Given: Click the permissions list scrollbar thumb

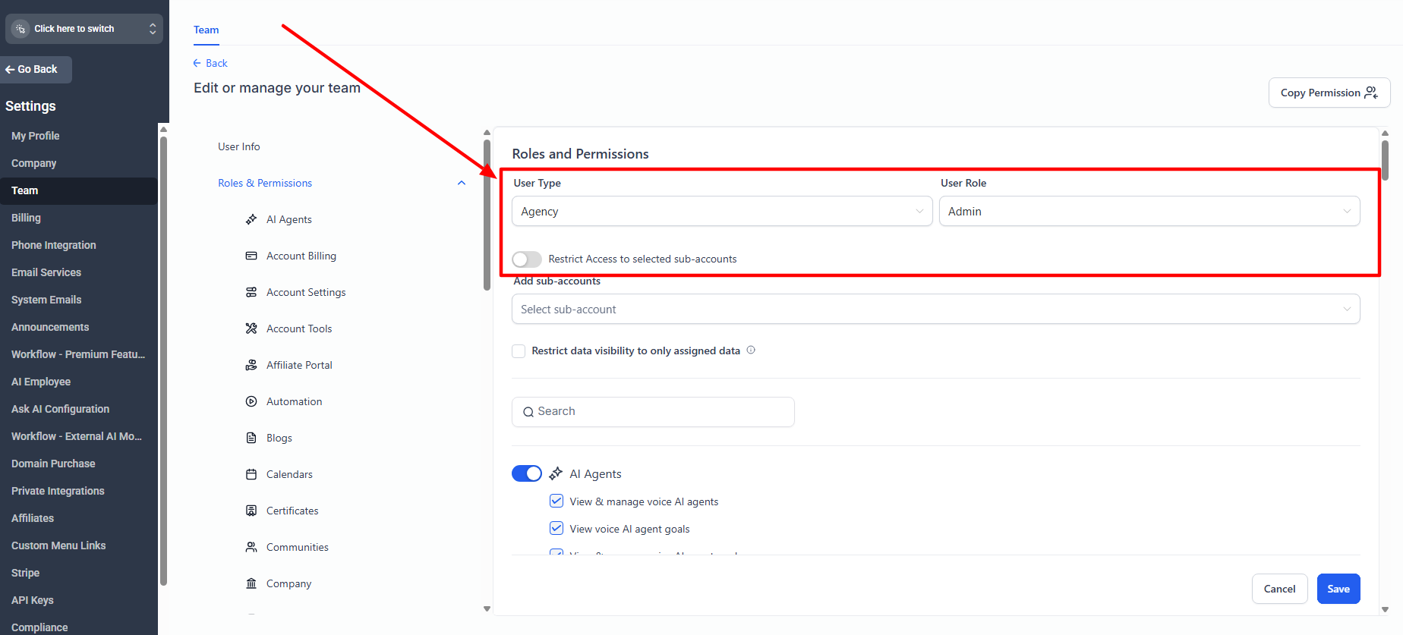Looking at the screenshot, I should 487,215.
